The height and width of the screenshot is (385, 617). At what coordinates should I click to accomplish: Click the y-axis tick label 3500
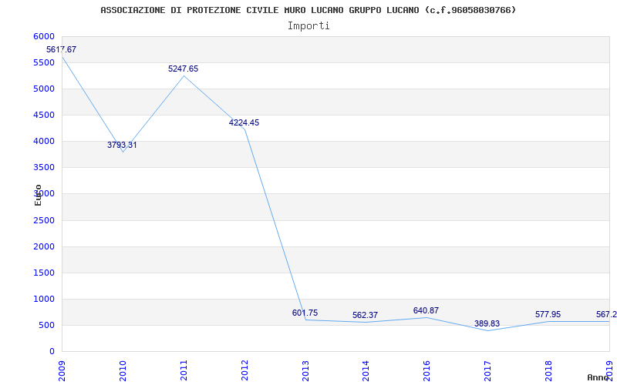(x=44, y=168)
